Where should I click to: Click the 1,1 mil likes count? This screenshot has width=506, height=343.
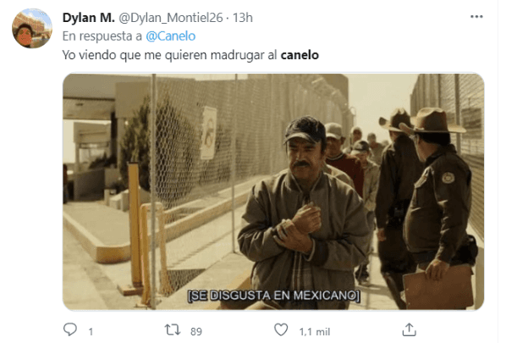(x=314, y=332)
